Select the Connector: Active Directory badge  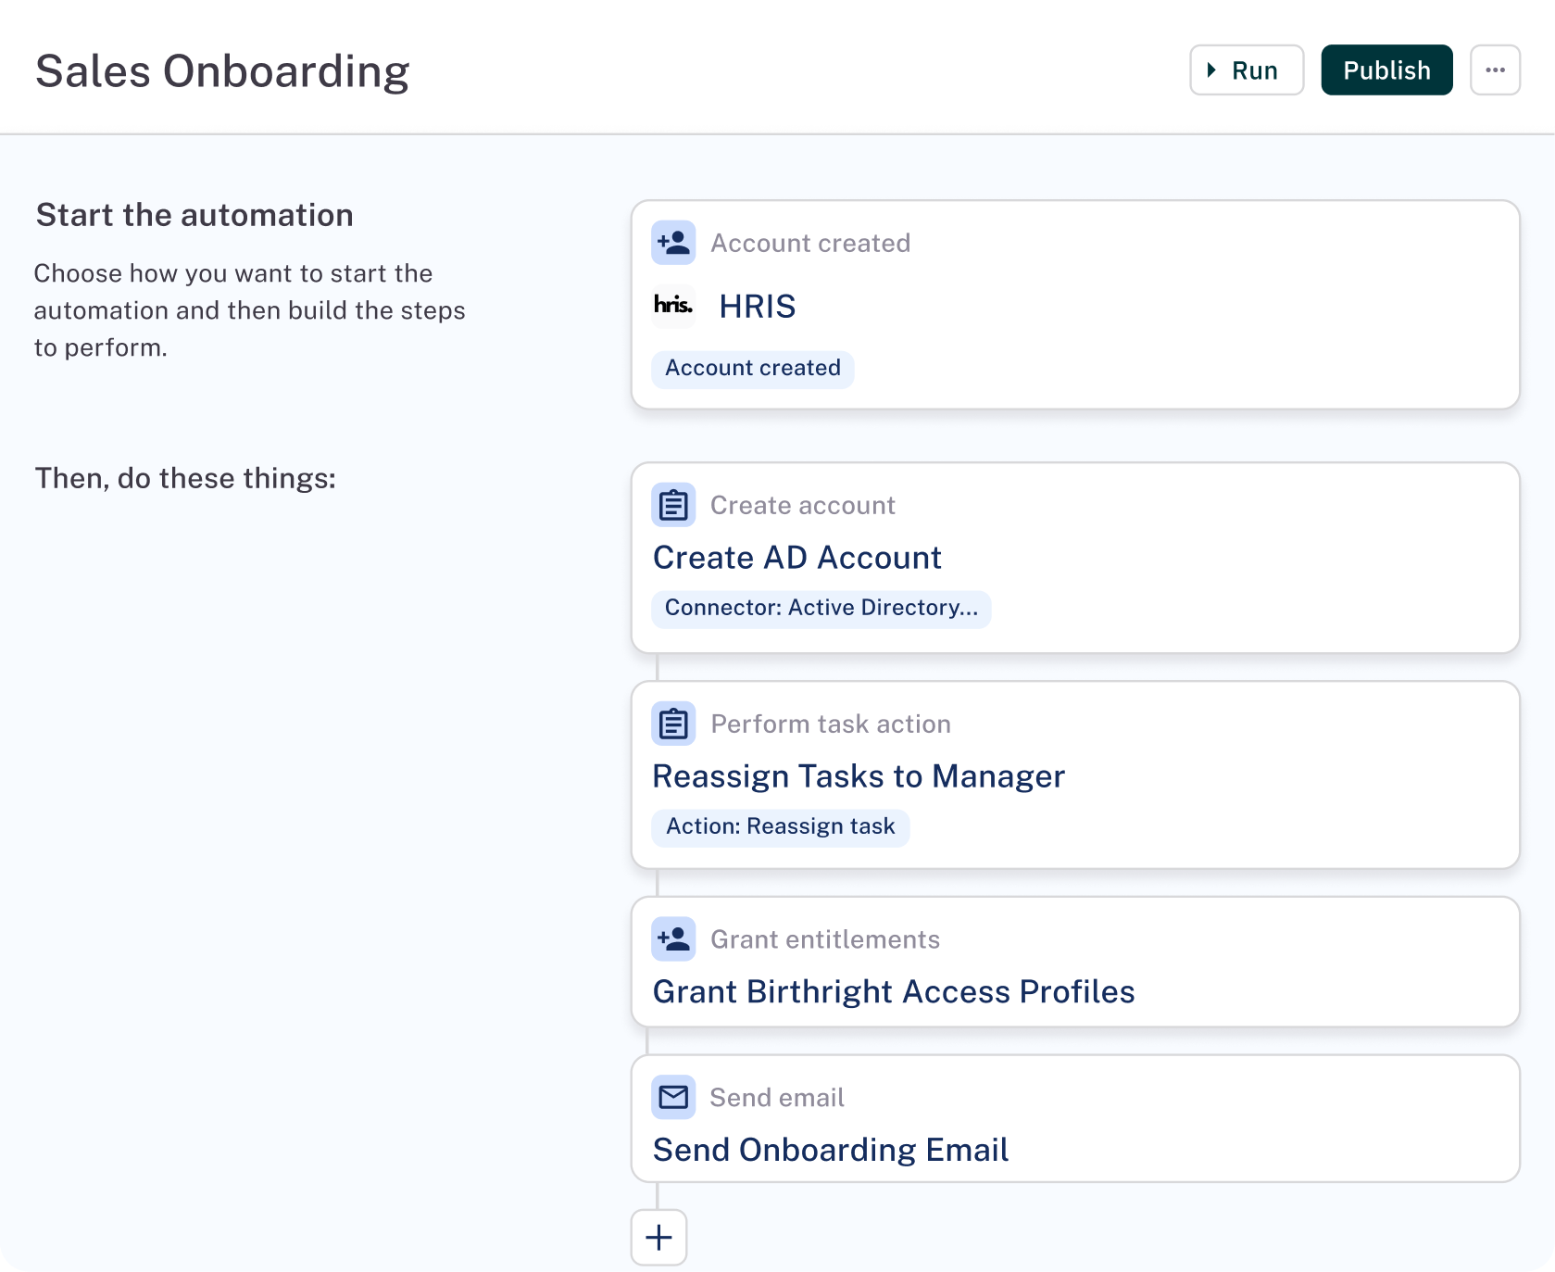coord(821,609)
